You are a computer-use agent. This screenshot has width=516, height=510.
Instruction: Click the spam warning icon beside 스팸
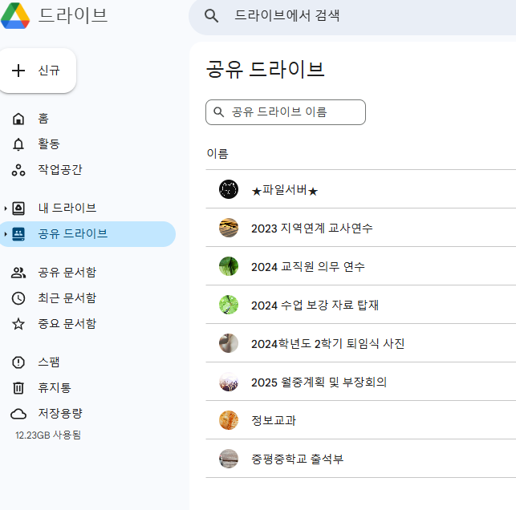(x=18, y=362)
